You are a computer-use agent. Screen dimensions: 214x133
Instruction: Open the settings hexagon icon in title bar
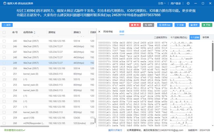(188, 3)
